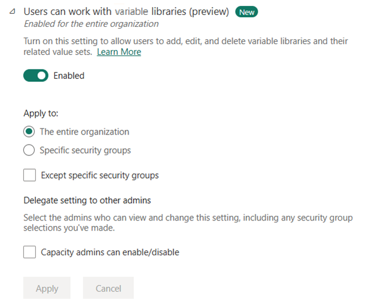
Task: Choose the Specific security groups radio button
Action: [x=29, y=151]
